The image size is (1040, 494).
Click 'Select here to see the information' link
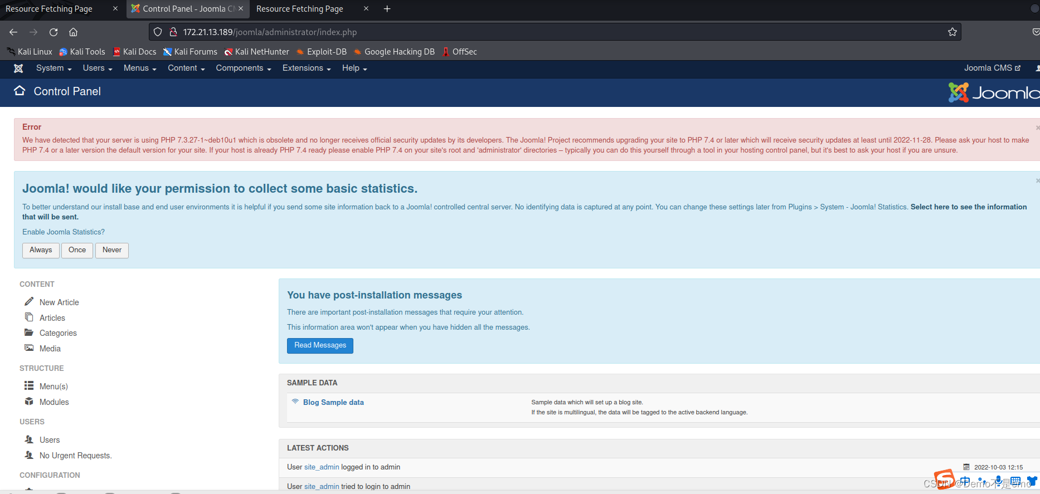tap(969, 207)
